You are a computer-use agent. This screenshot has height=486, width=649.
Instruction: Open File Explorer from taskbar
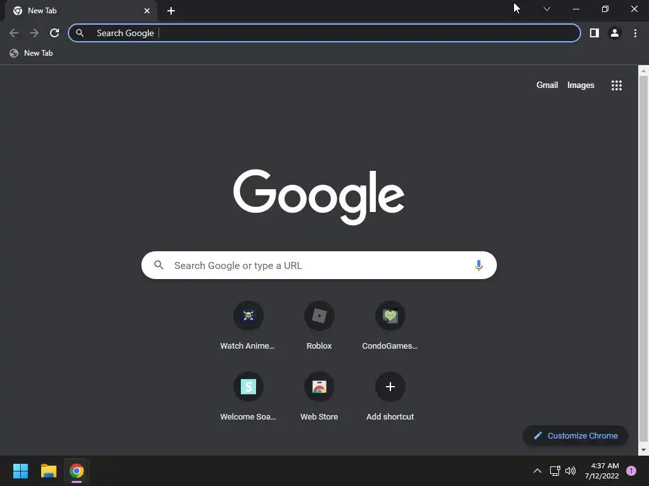pyautogui.click(x=48, y=471)
